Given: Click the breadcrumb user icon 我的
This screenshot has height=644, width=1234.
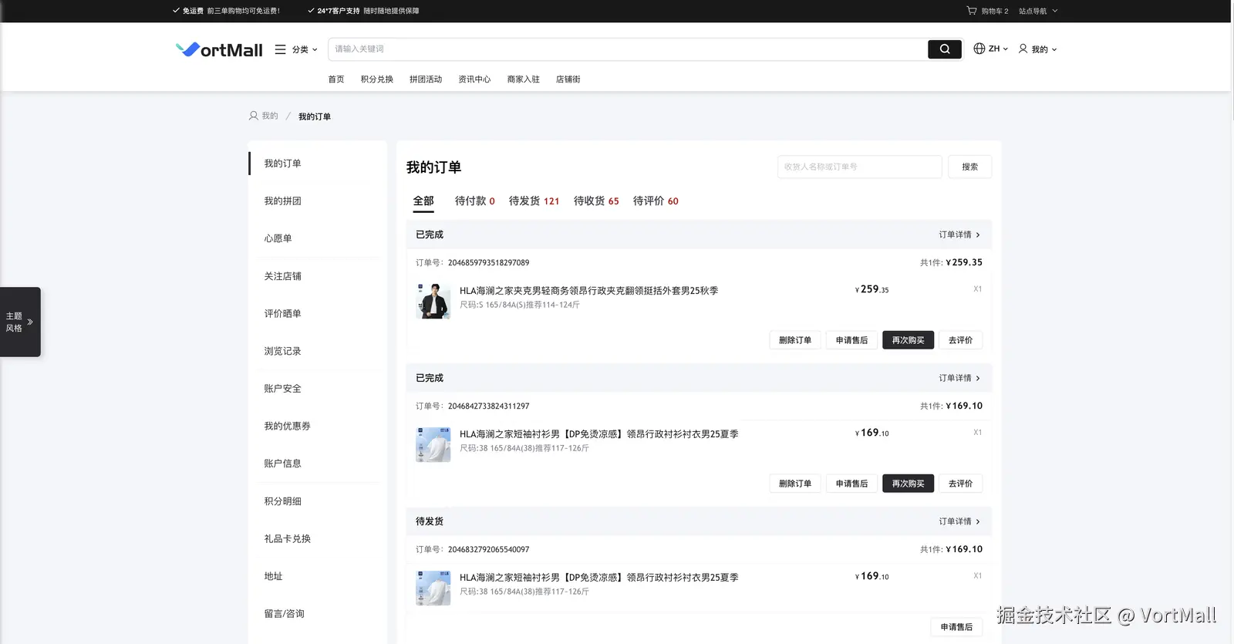Looking at the screenshot, I should 253,116.
